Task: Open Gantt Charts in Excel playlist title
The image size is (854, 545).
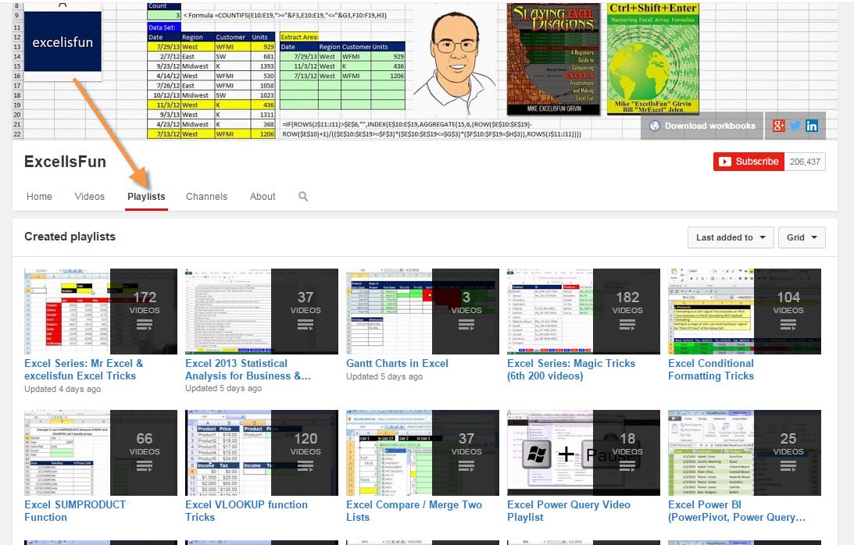Action: click(397, 363)
